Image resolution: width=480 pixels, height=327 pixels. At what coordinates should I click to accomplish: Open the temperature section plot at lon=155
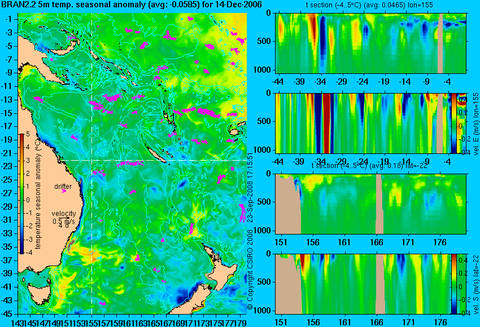point(371,43)
